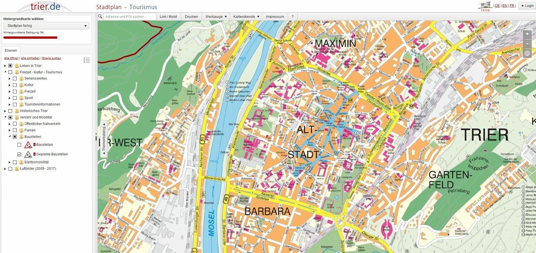Expand the Parken tree item

(x=10, y=130)
